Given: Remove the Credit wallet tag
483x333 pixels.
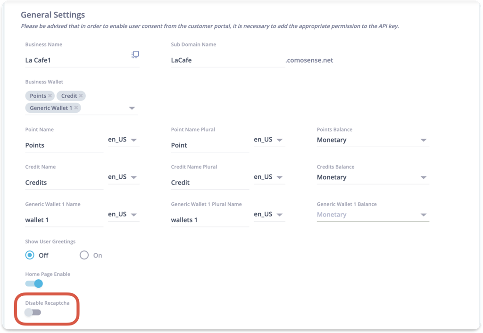Looking at the screenshot, I should click(x=81, y=96).
